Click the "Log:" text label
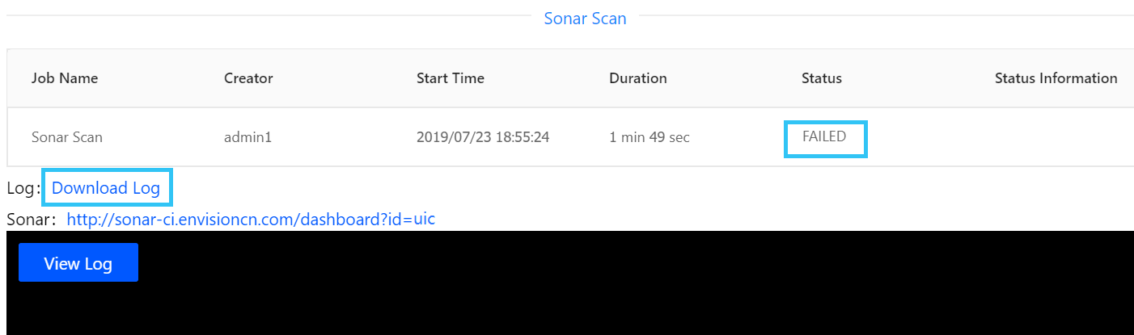Screen dimensions: 1134x335 click(22, 189)
